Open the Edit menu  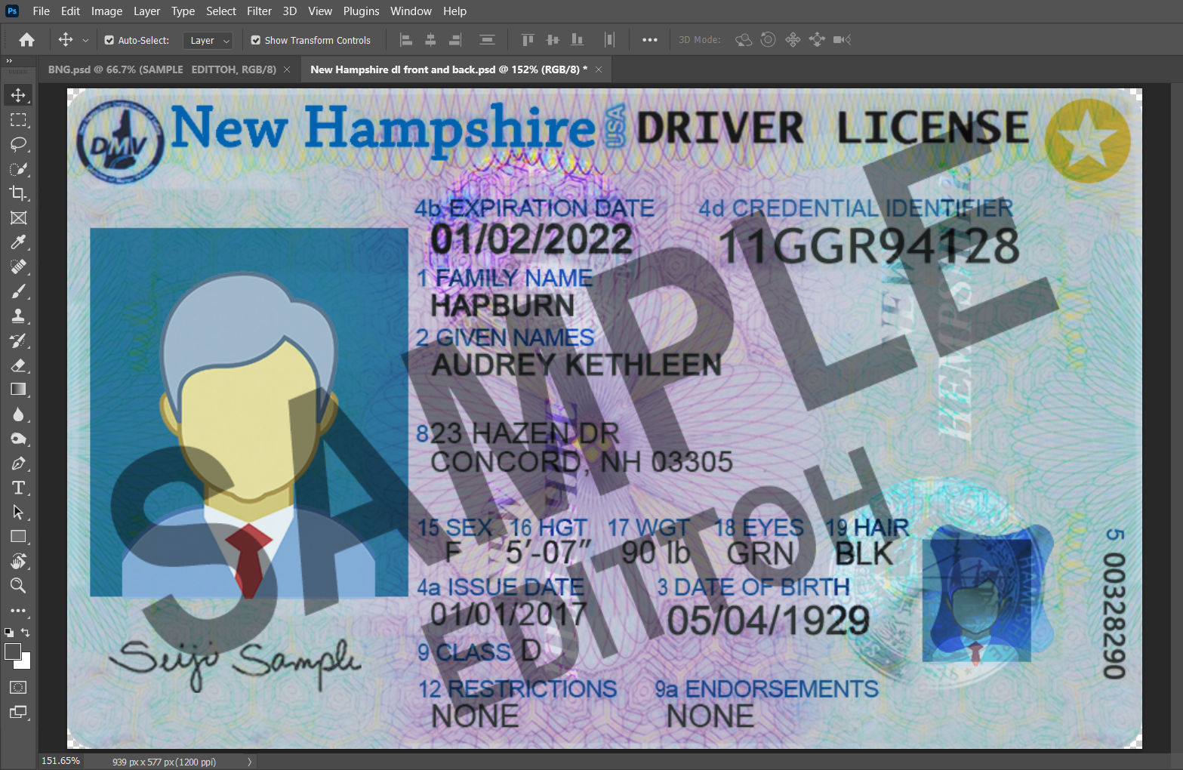point(70,11)
